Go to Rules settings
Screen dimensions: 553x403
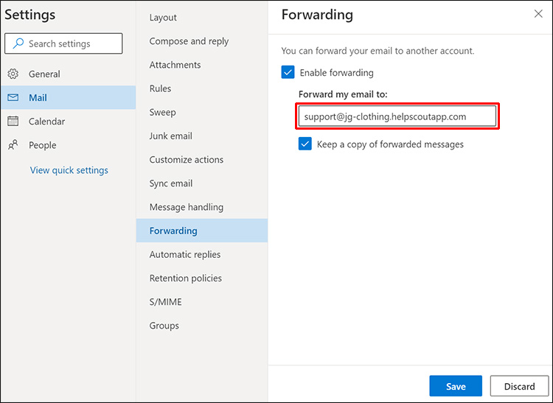(x=160, y=88)
